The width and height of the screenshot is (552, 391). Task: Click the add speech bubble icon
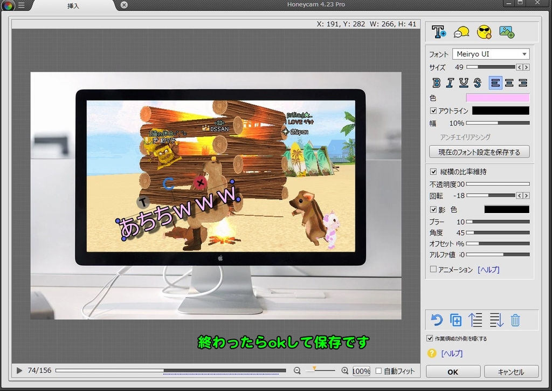(461, 32)
